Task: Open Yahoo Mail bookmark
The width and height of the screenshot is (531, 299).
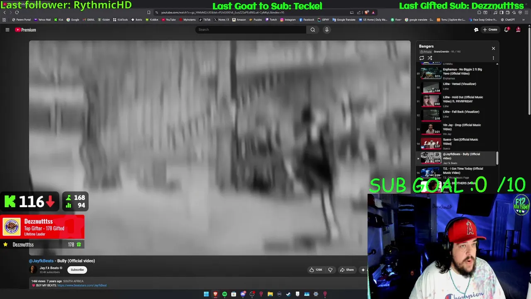Action: [42, 20]
